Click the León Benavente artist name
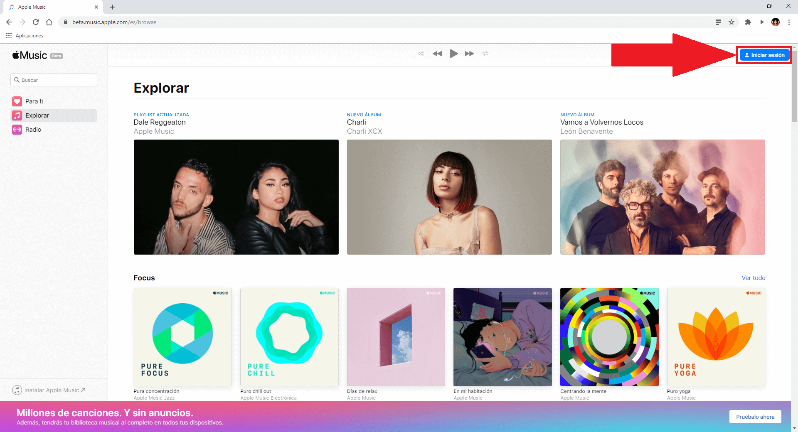 click(586, 131)
